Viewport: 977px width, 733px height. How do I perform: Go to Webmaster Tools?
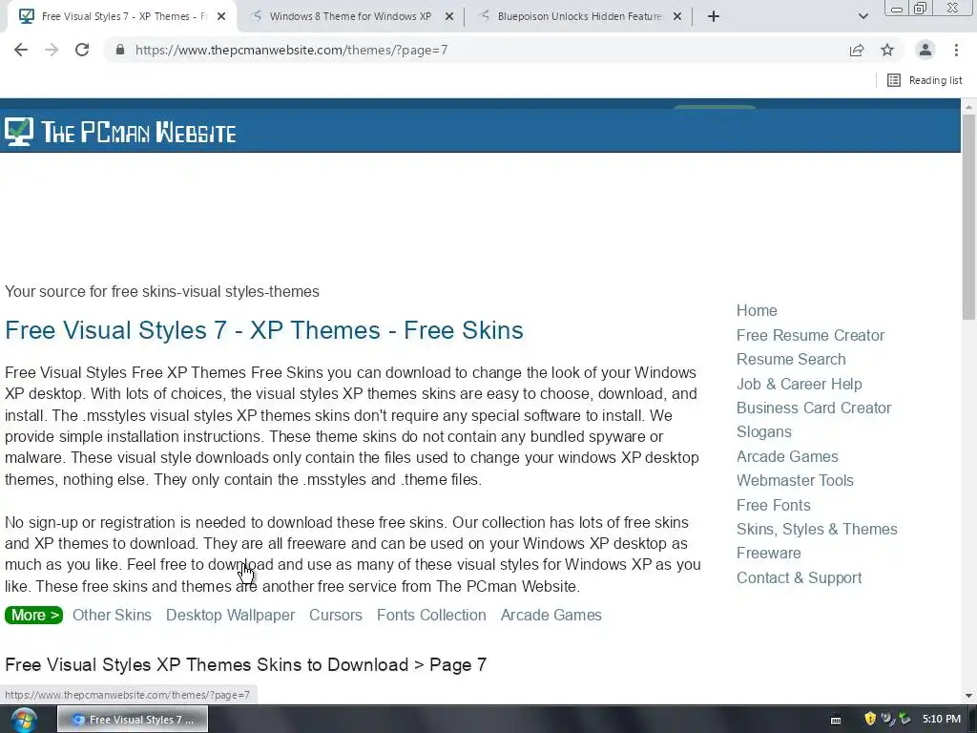point(795,481)
